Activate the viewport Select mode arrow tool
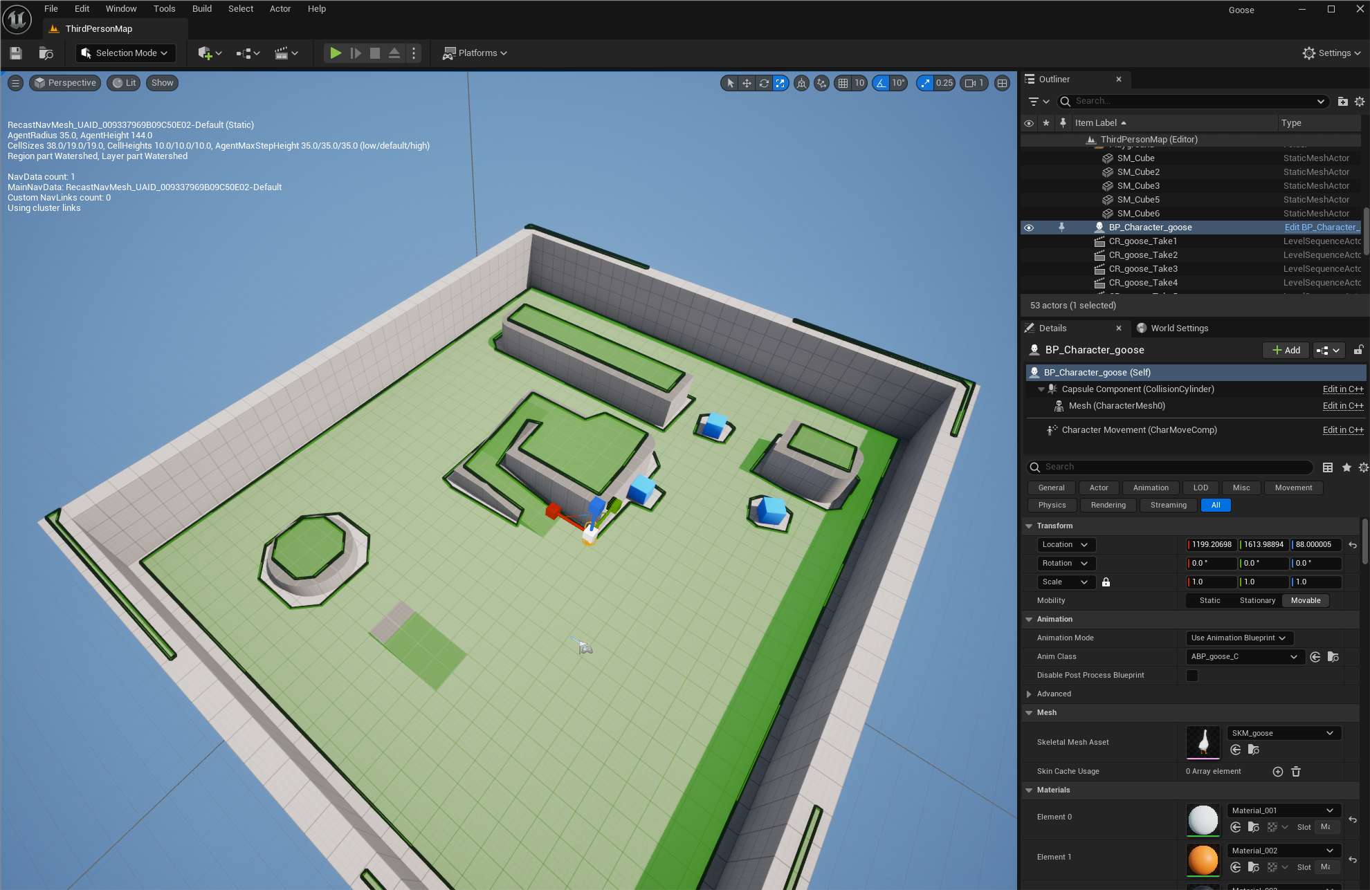This screenshot has height=890, width=1370. pyautogui.click(x=730, y=83)
